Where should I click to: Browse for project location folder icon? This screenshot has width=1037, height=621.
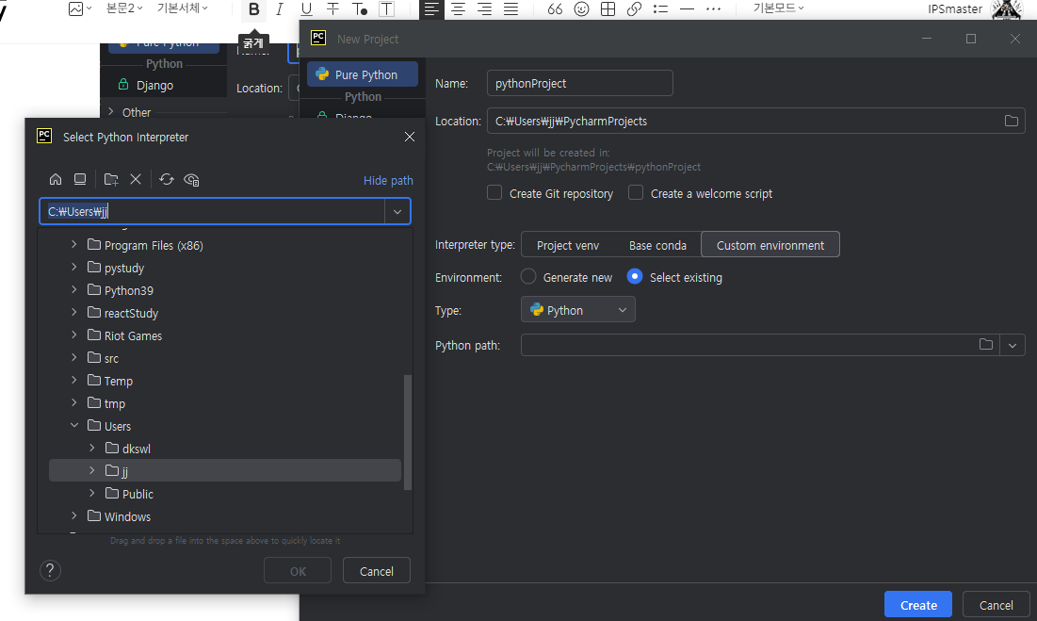point(1012,121)
